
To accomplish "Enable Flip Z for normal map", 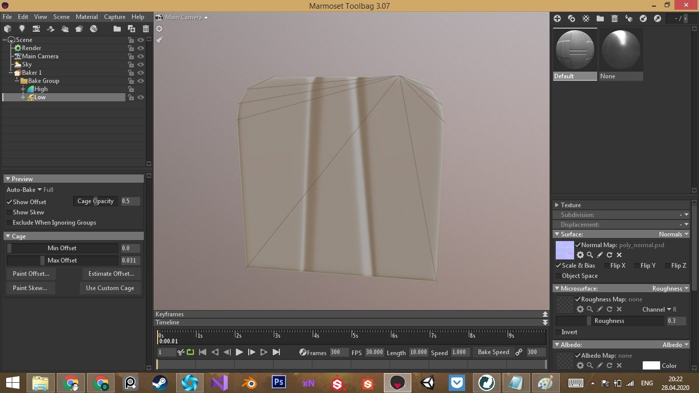I will pyautogui.click(x=667, y=266).
